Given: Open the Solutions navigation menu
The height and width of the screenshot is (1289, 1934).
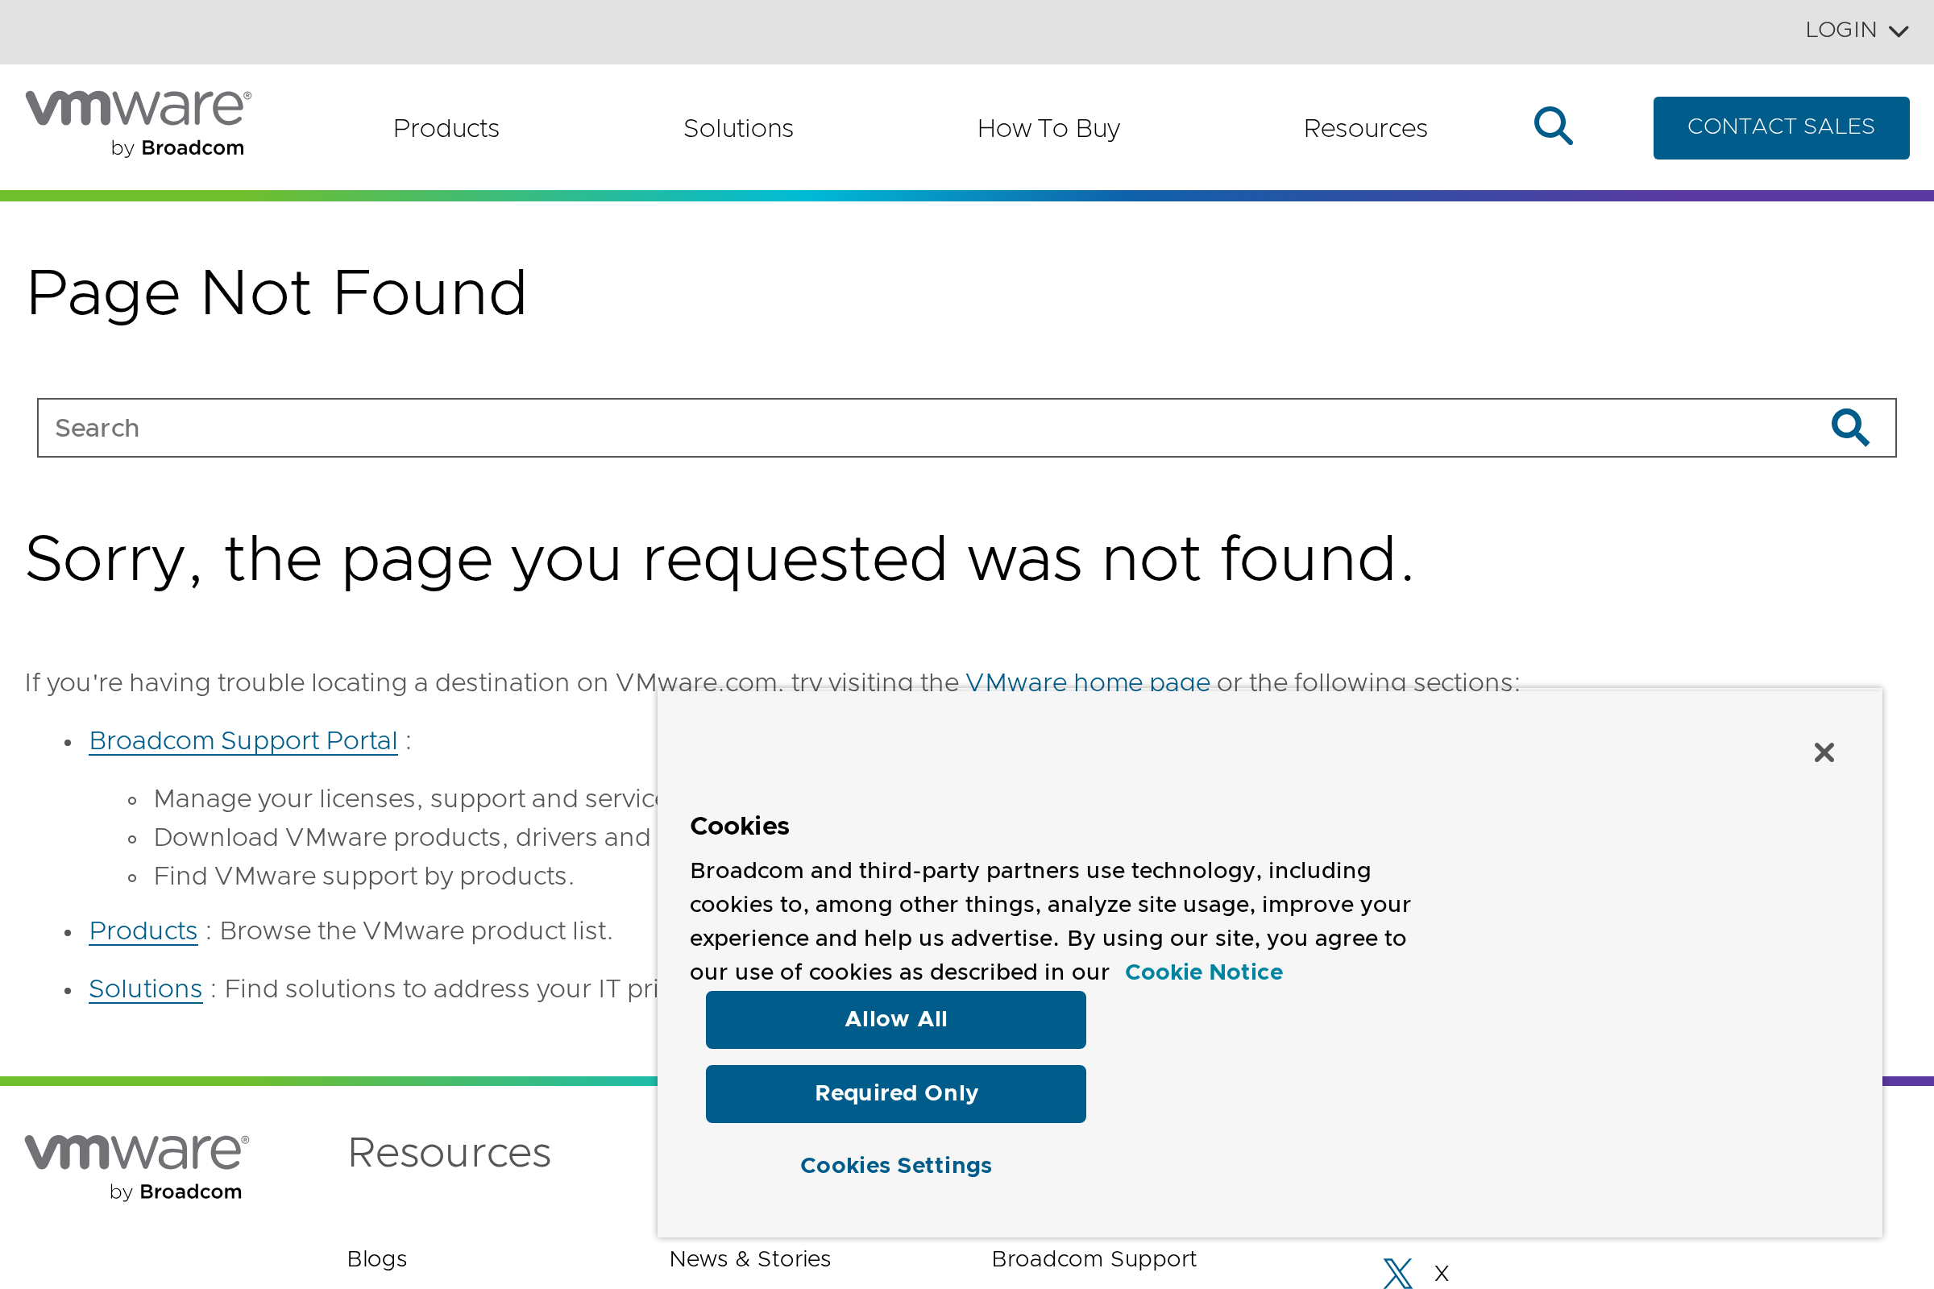Looking at the screenshot, I should 737,128.
